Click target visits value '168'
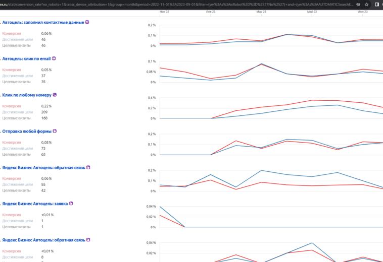Image resolution: width=383 pixels, height=262 pixels. [x=44, y=118]
